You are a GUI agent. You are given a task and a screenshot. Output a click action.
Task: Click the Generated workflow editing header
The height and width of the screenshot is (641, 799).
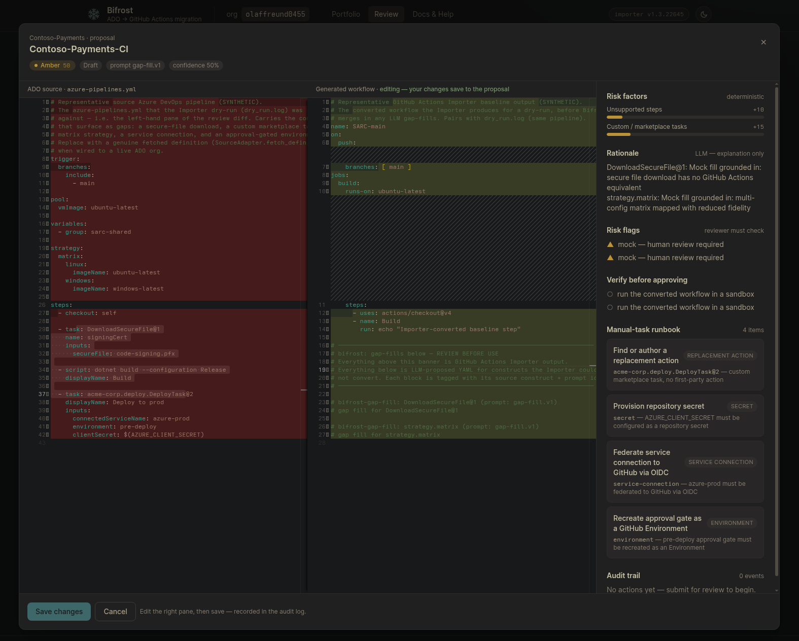tap(412, 89)
